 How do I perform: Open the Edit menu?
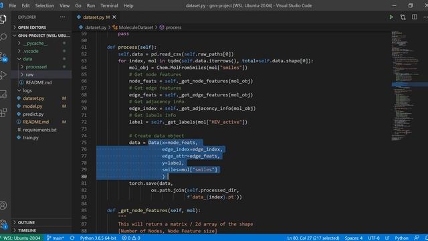(x=25, y=5)
